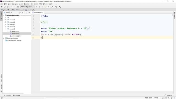Hide the Project panel with minus icon
This screenshot has width=176, height=99.
pyautogui.click(x=29, y=13)
